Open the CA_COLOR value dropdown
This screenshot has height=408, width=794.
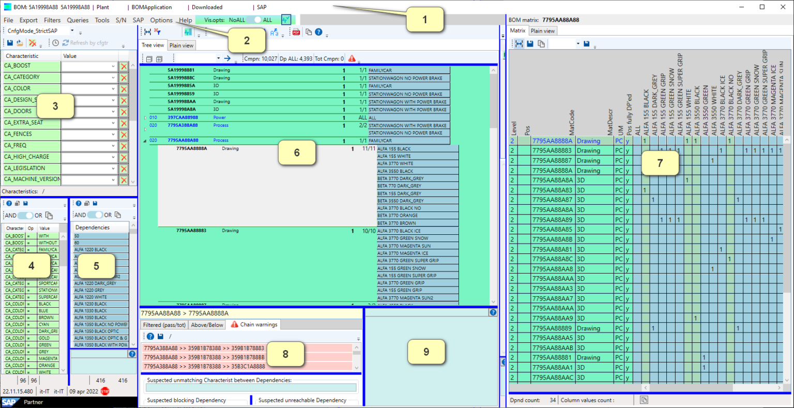(113, 89)
